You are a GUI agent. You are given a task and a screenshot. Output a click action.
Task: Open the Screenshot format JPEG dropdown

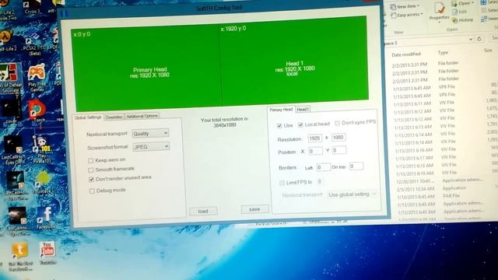151,146
